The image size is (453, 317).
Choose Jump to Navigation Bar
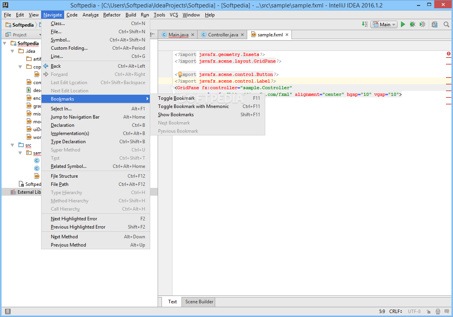pos(96,117)
